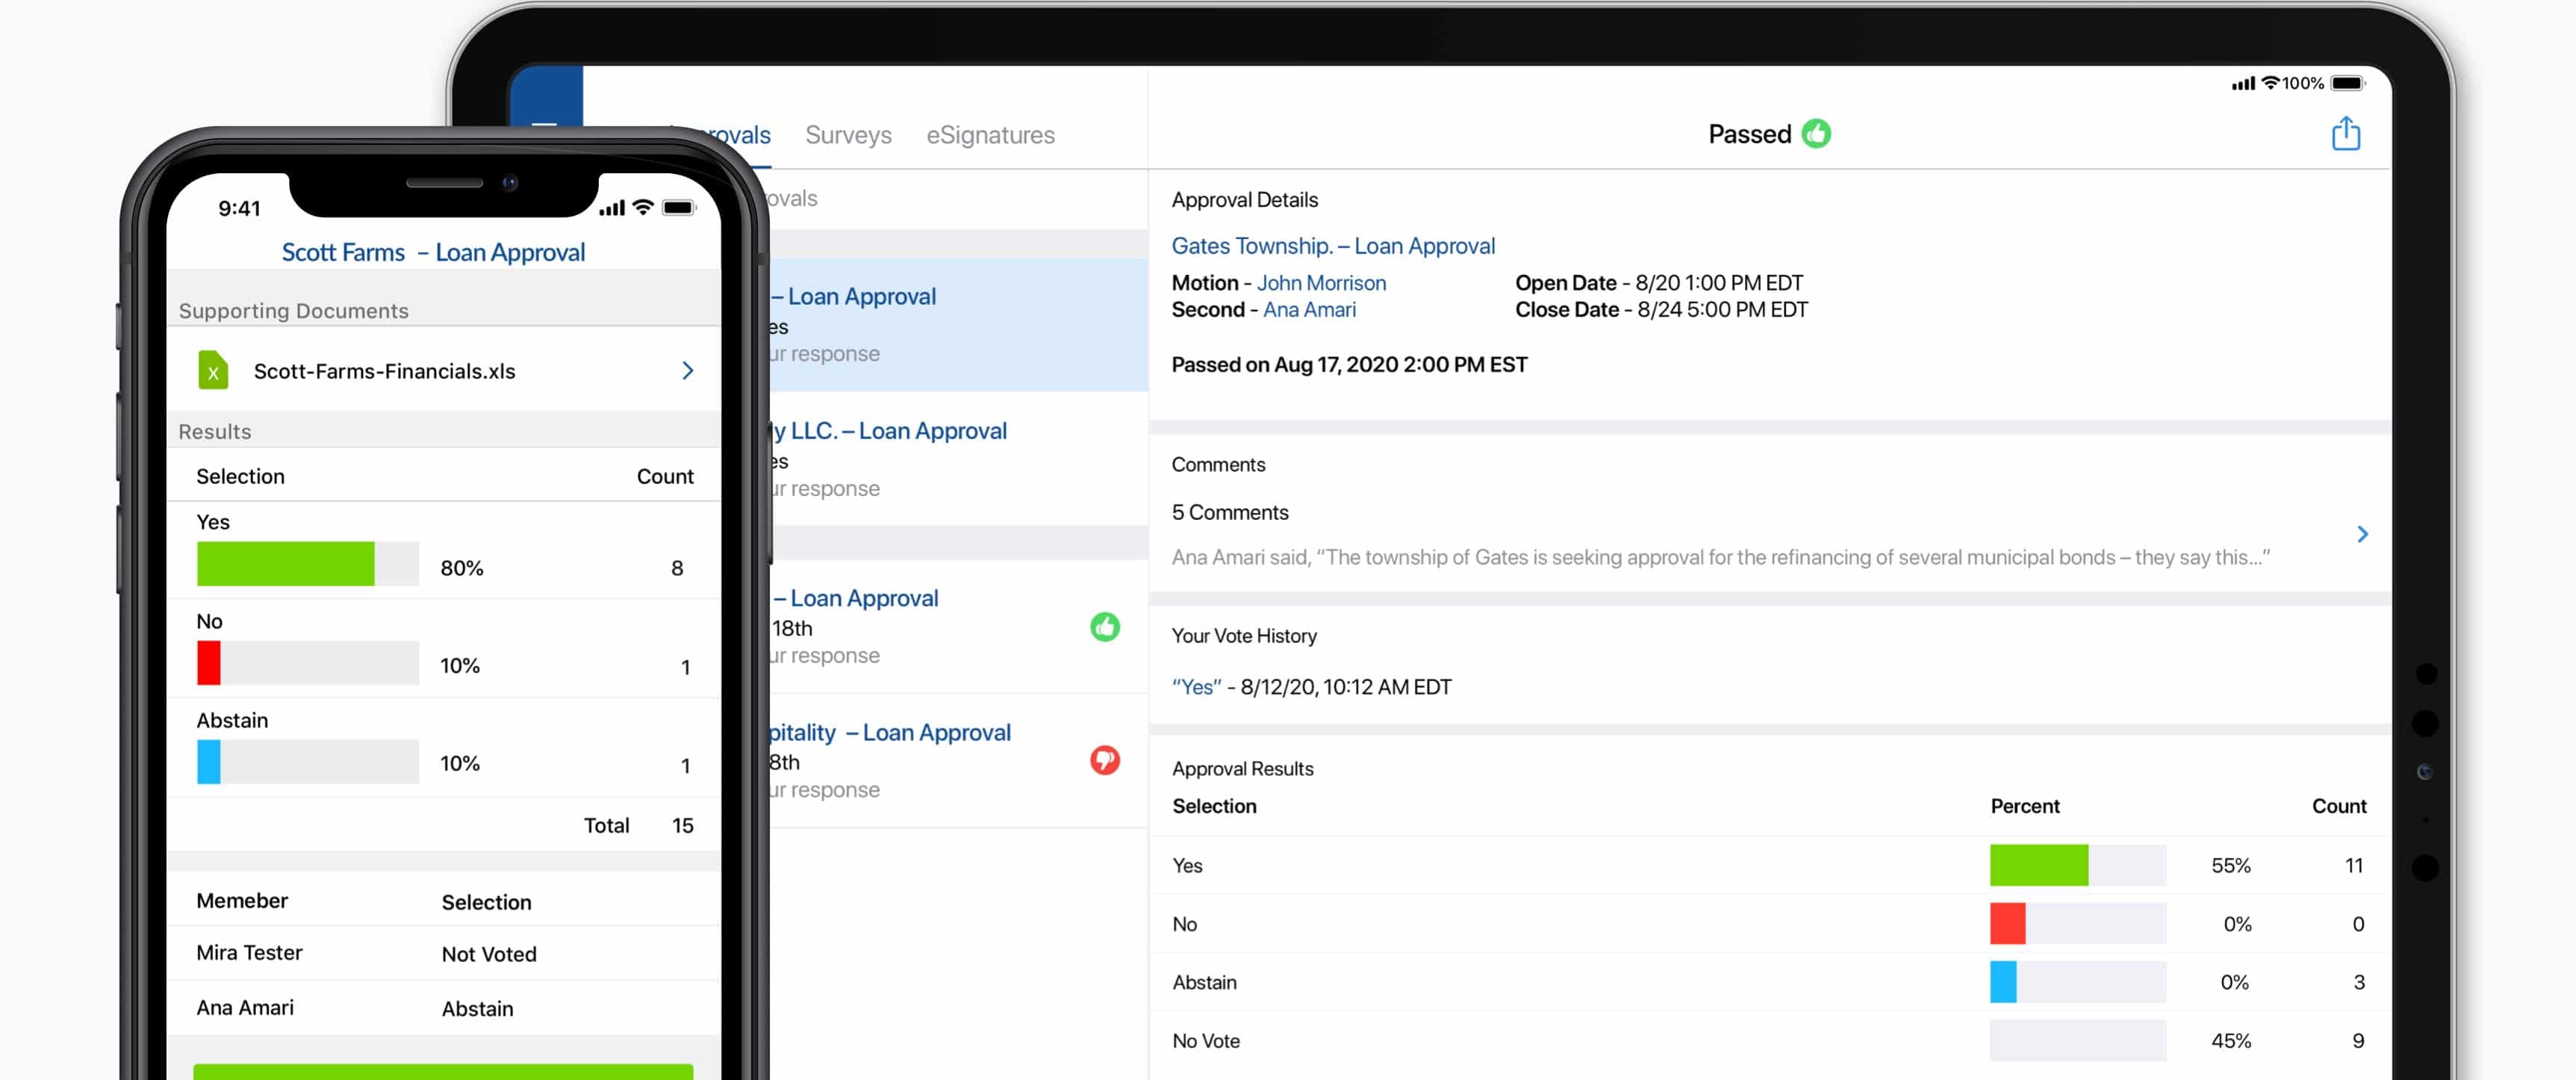
Task: Open Ana Amari's Second link
Action: coord(1309,310)
